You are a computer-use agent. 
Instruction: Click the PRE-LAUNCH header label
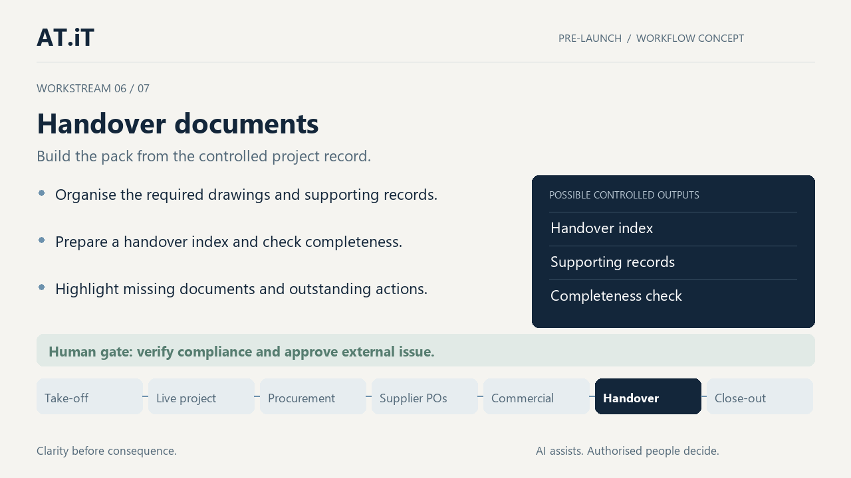tap(590, 39)
